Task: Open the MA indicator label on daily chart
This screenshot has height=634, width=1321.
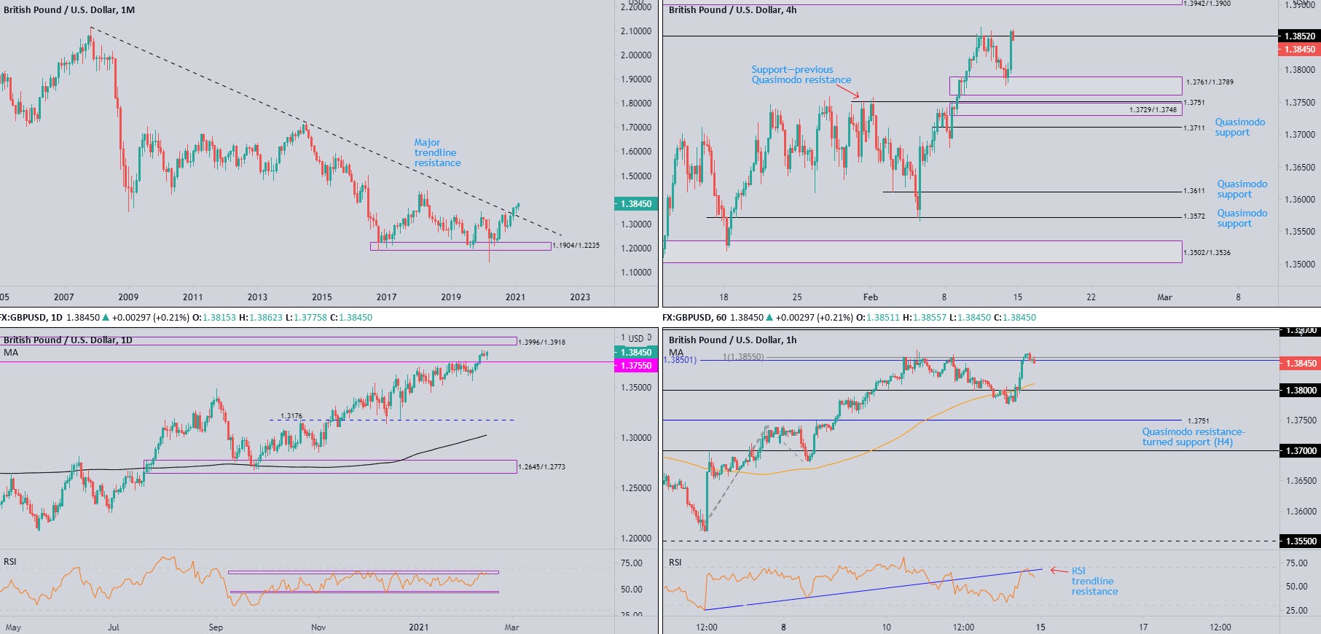Action: pos(11,353)
